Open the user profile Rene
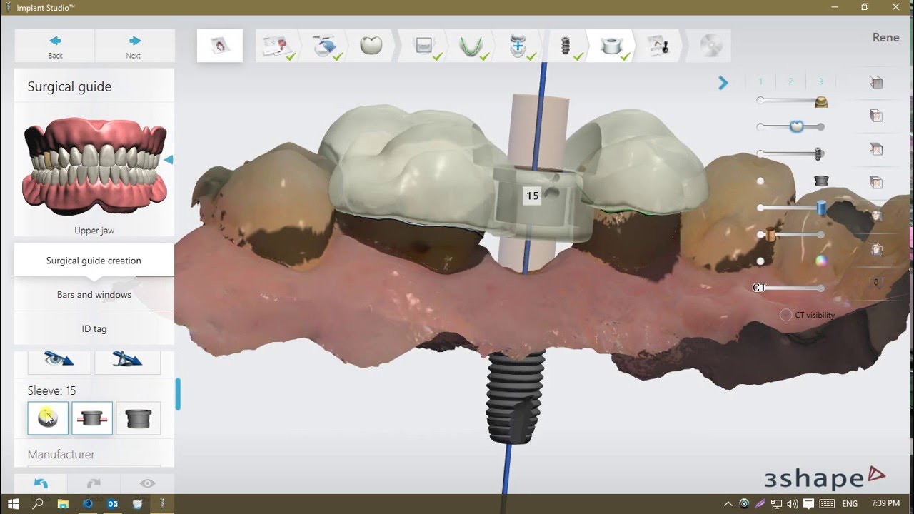 [885, 38]
